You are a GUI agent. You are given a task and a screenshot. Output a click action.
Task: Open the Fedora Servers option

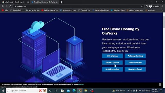tap(135, 63)
